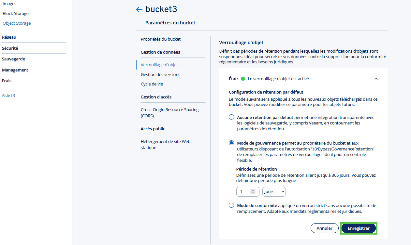The image size is (411, 245).
Task: Click the retention period stepper arrows
Action: tap(253, 192)
